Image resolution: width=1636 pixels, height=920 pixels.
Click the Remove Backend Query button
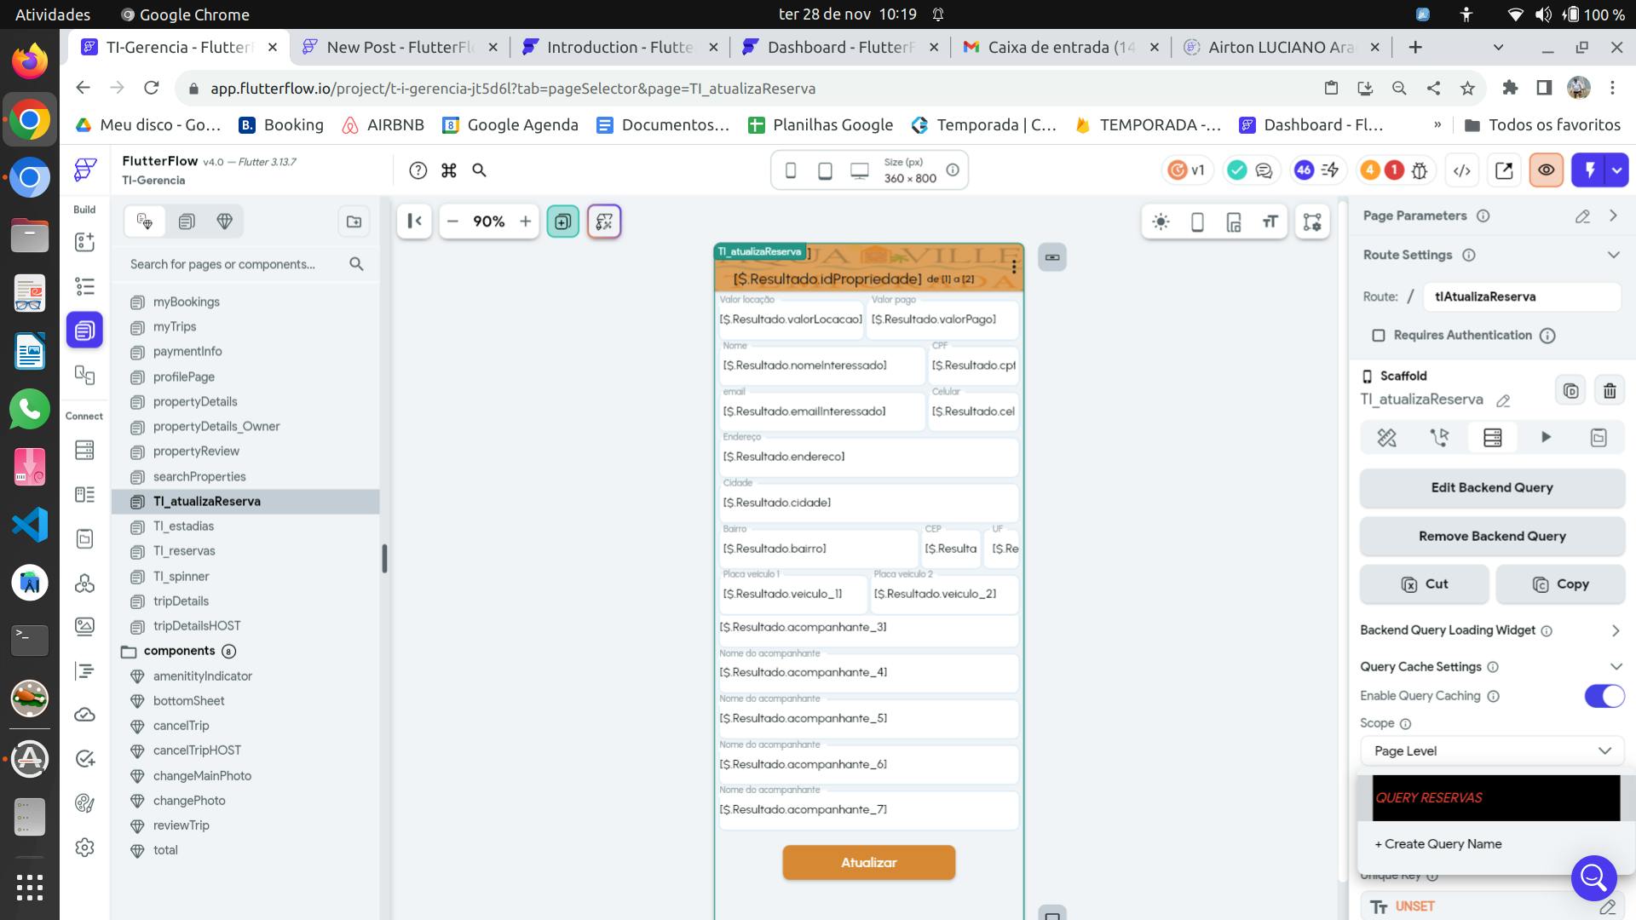point(1492,537)
